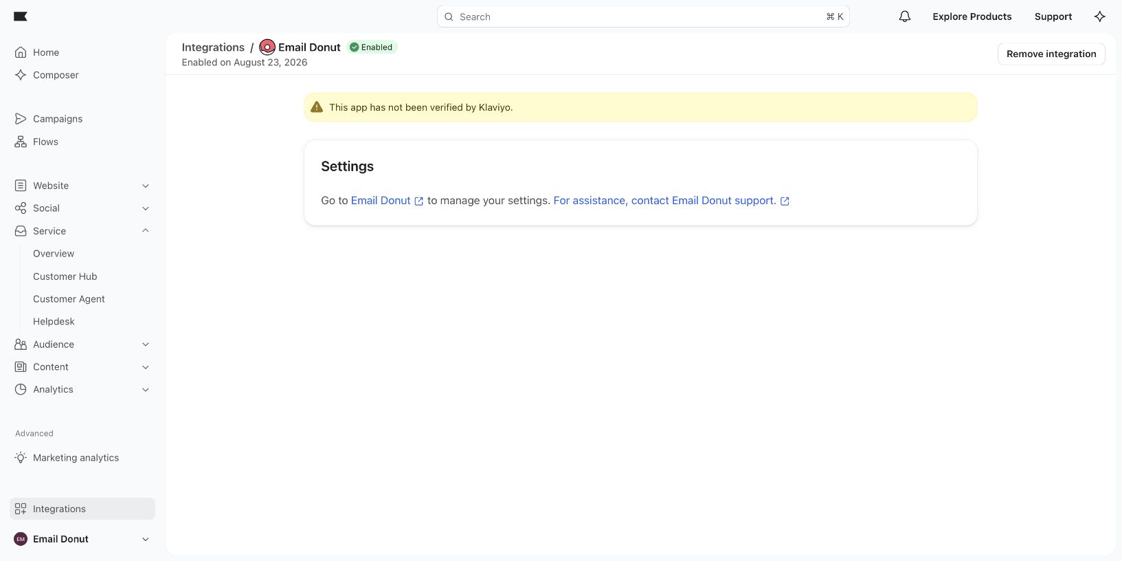Click the Settings heading
Screen dimensions: 1122x561
(348, 166)
